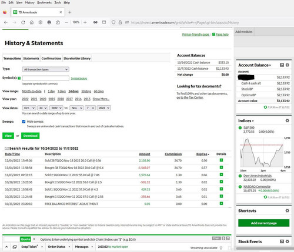Click the Symbol lookup link
This screenshot has height=252, width=294.
[x=79, y=78]
